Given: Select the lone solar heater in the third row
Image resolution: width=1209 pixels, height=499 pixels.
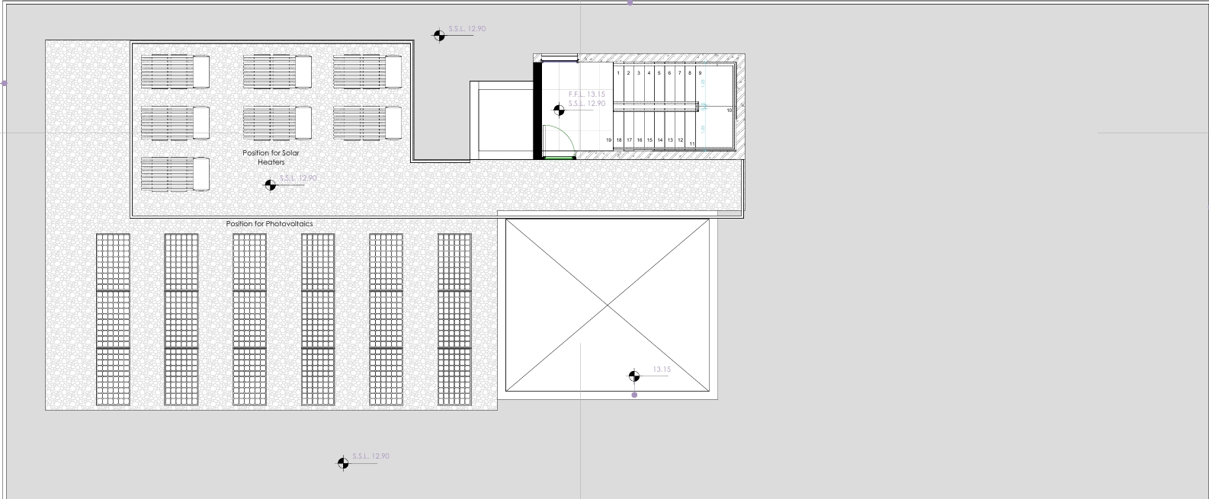Looking at the screenshot, I should click(x=175, y=174).
